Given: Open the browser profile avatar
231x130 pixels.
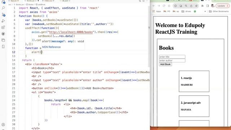Looking at the screenshot, I should click(213, 6).
